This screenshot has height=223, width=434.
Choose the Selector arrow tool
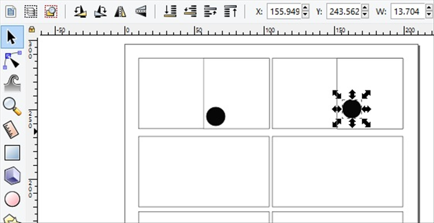coord(12,37)
